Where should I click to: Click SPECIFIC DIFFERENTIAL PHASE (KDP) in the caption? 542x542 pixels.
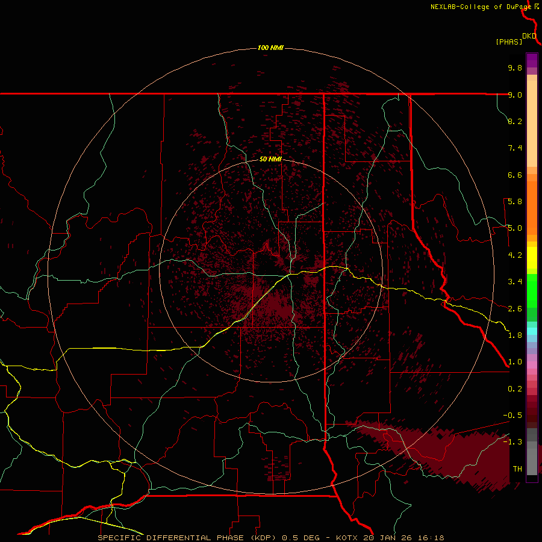pos(187,538)
